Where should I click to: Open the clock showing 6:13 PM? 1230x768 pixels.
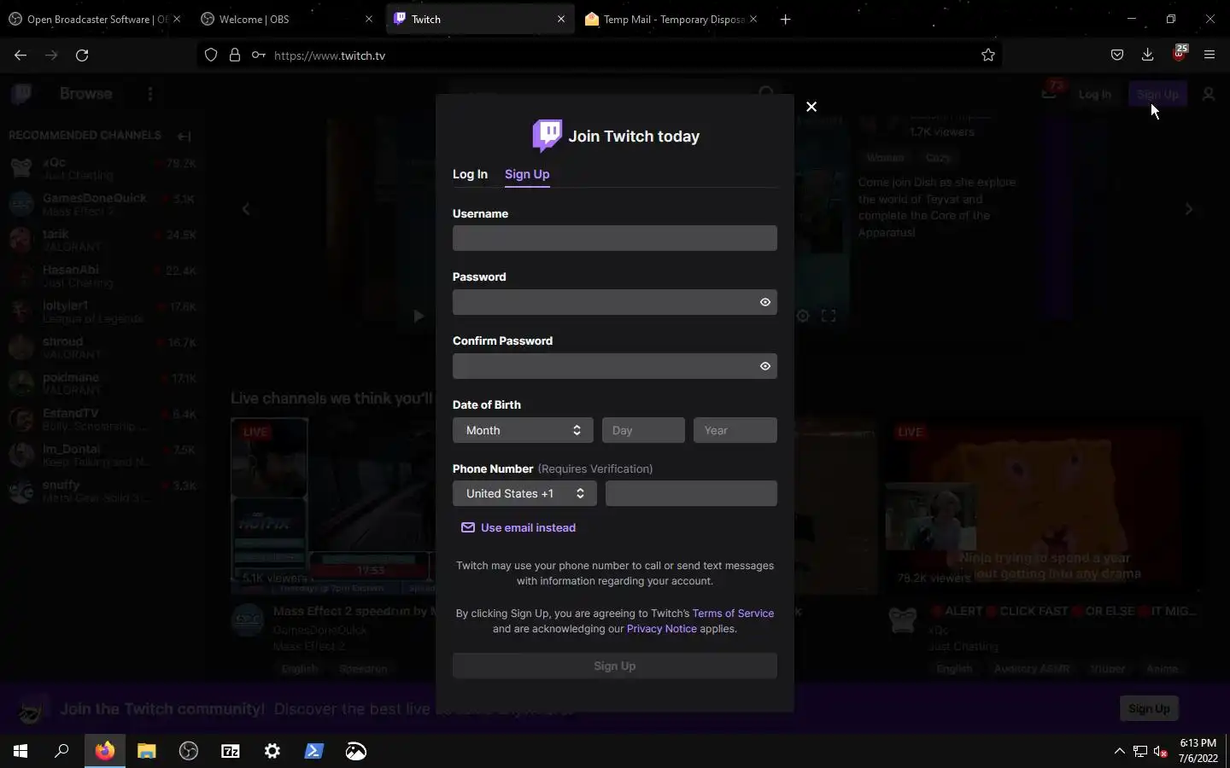1198,751
